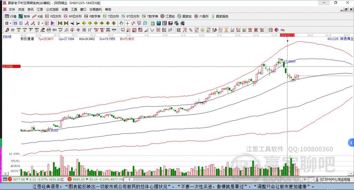The image size is (354, 190).
Task: Open the yin-yang taiji icon
Action: coord(277,30)
